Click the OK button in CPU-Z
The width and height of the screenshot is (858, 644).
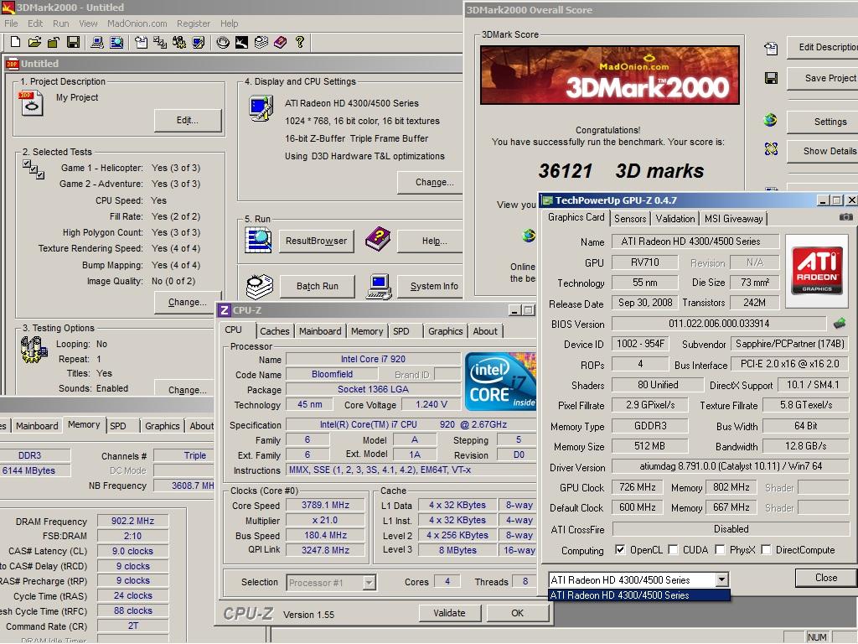517,613
